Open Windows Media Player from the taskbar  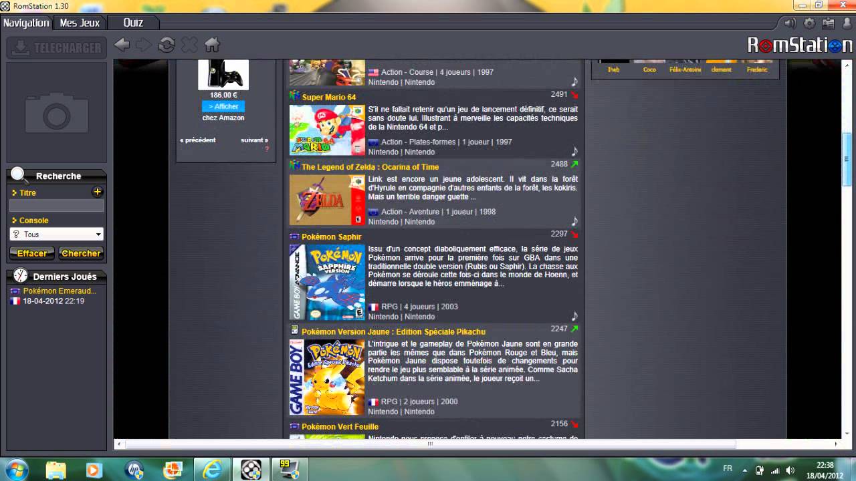point(94,469)
